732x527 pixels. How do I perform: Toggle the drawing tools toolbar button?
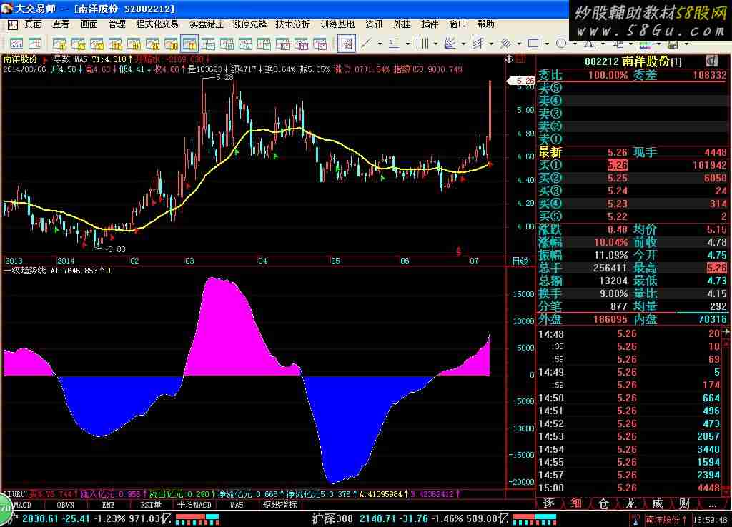click(x=347, y=44)
